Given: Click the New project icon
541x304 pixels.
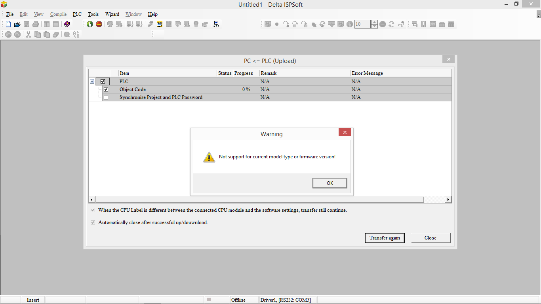Looking at the screenshot, I should [x=8, y=24].
